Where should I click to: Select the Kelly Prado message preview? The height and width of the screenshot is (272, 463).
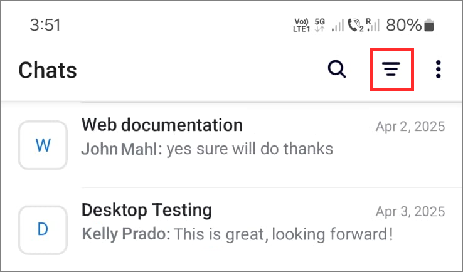point(237,234)
